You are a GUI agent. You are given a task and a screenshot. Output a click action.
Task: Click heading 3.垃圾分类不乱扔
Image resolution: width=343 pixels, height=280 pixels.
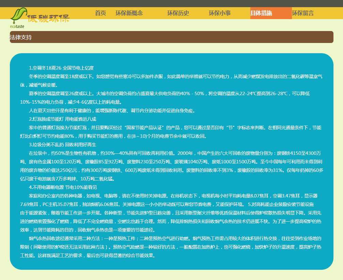tap(63, 145)
